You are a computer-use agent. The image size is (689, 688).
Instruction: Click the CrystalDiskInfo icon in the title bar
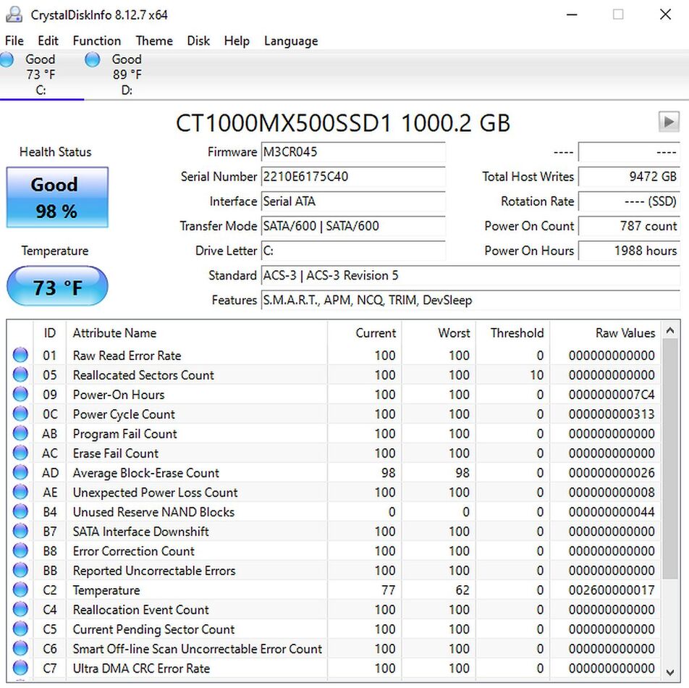coord(14,14)
